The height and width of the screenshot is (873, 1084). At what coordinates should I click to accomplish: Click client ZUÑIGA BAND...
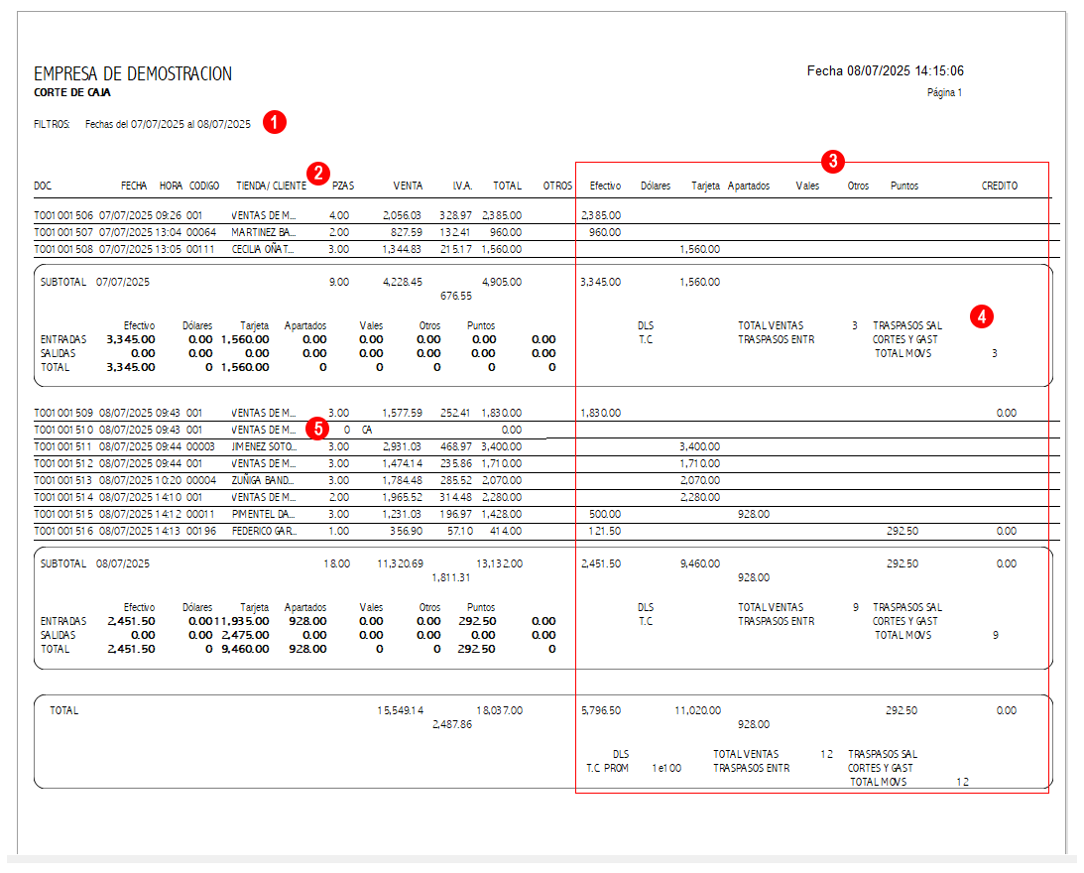pos(263,480)
